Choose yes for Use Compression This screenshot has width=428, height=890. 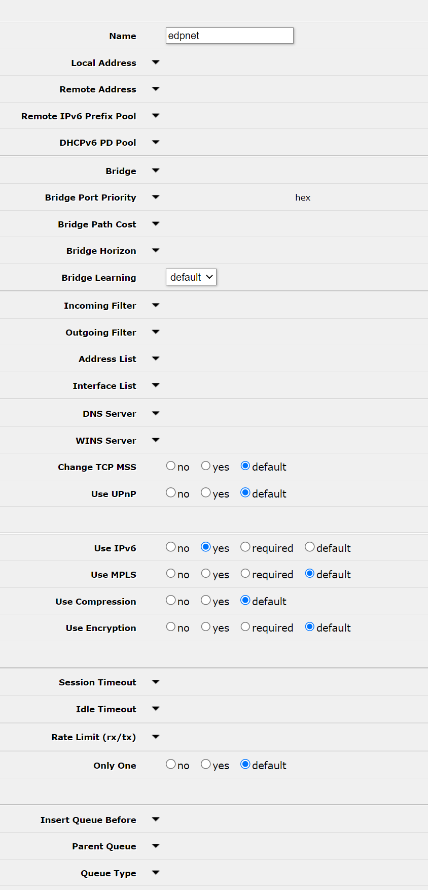[x=206, y=601]
